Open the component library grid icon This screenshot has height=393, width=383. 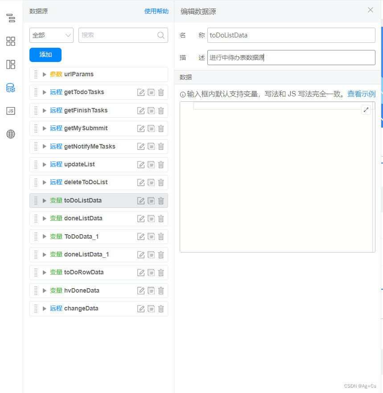pyautogui.click(x=11, y=41)
